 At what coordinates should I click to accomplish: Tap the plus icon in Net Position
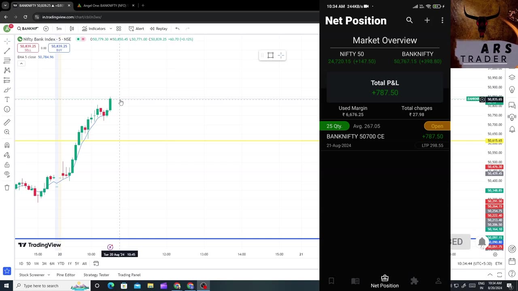coord(427,20)
